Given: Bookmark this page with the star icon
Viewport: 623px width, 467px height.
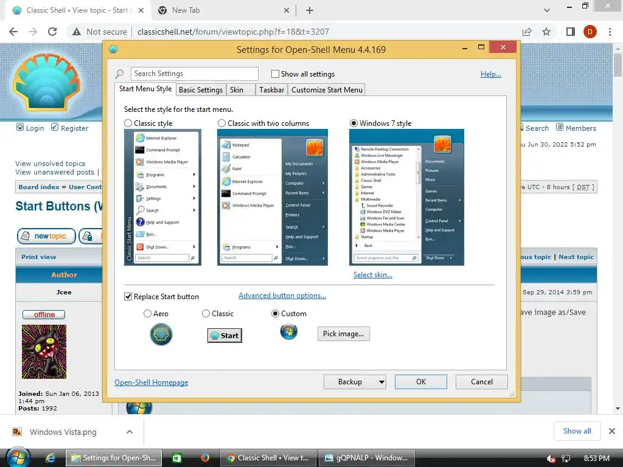Looking at the screenshot, I should (x=547, y=32).
